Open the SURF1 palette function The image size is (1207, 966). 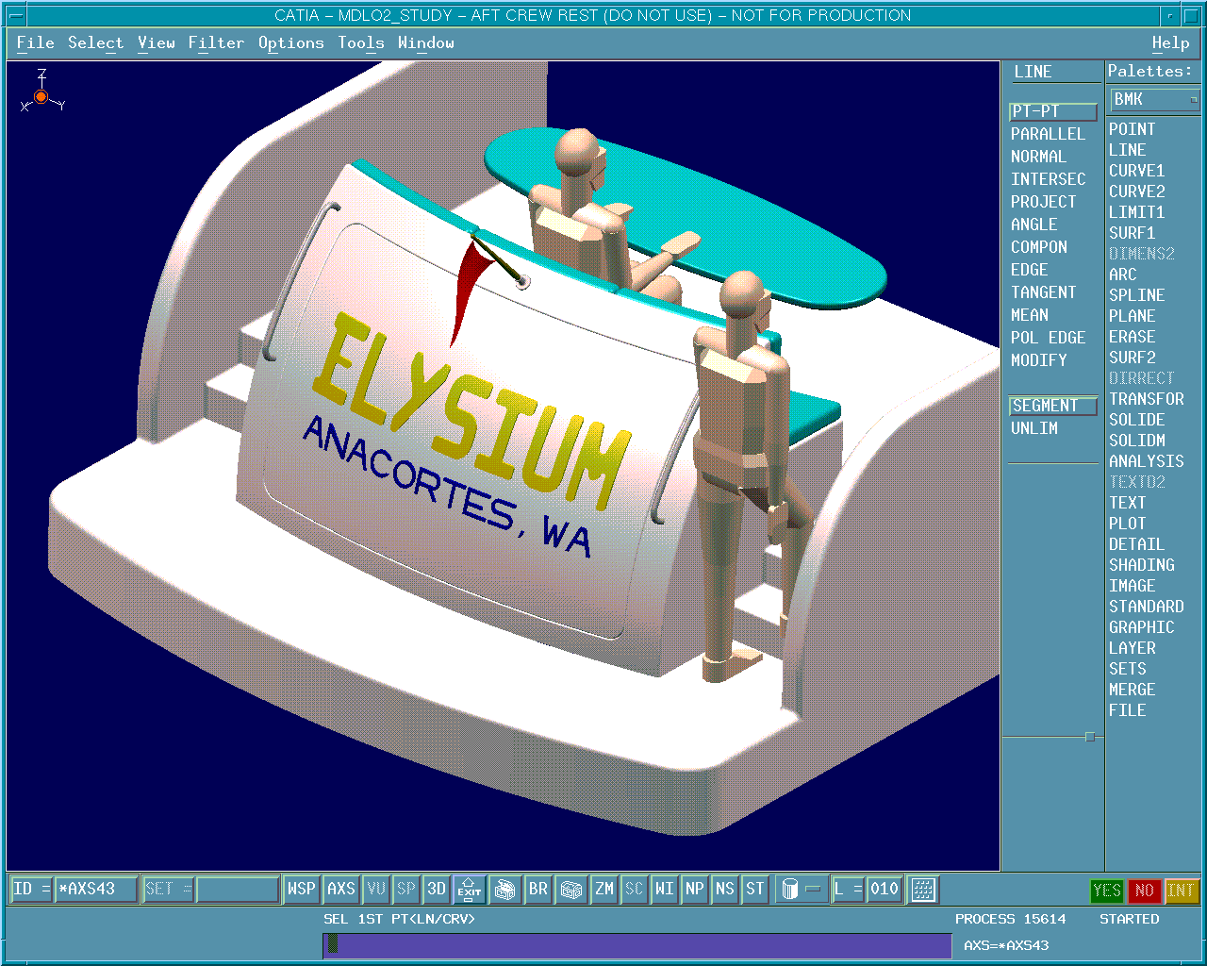pos(1132,233)
